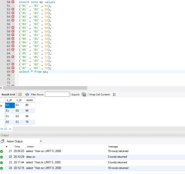Click the error marker on line 50

[x=12, y=2]
